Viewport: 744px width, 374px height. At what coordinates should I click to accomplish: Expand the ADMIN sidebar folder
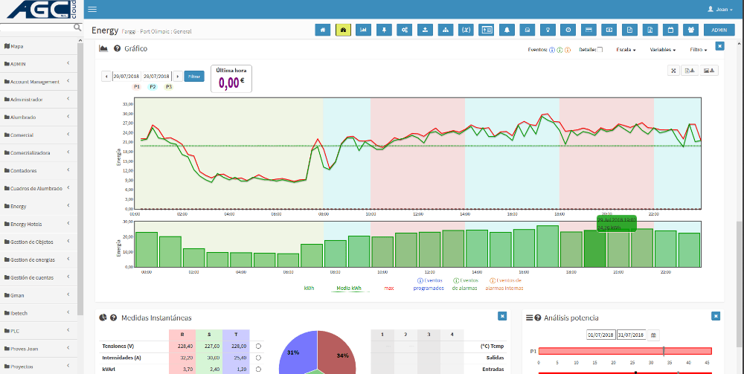click(38, 63)
